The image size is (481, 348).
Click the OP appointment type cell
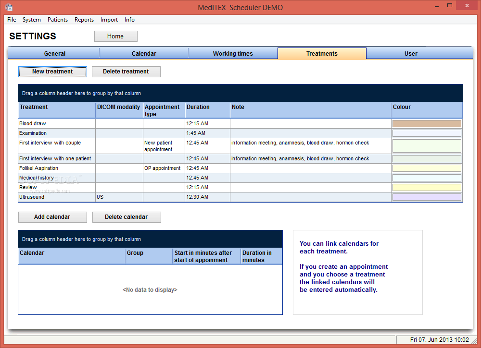164,168
